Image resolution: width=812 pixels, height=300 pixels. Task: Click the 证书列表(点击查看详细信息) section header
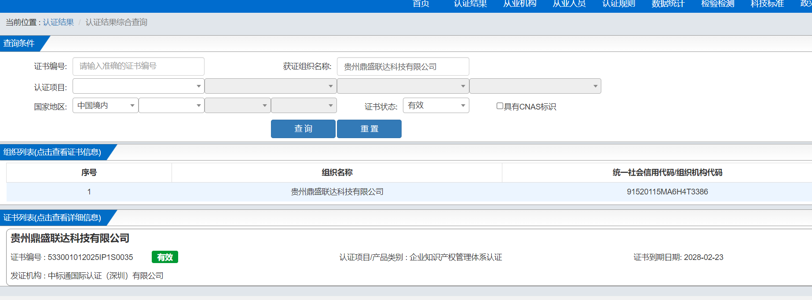[52, 218]
